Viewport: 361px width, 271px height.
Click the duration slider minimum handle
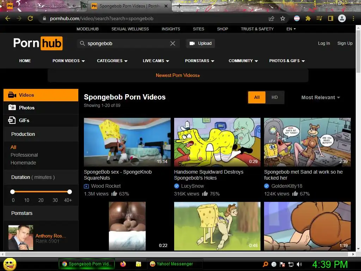coord(13,192)
